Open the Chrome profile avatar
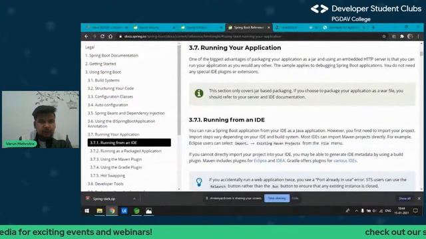 tap(410, 37)
